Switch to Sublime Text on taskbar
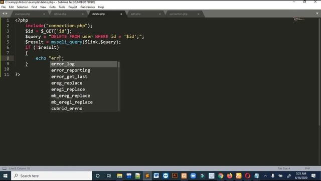This screenshot has height=181, width=321. [x=147, y=176]
